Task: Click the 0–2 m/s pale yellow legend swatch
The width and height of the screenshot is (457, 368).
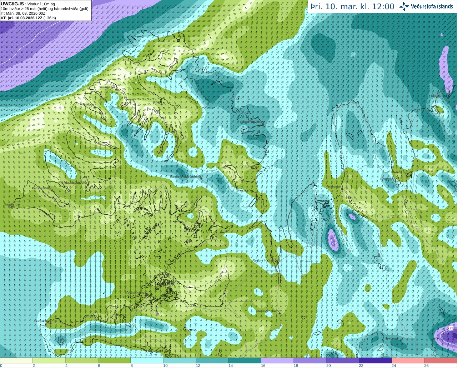Action: (x=16, y=360)
